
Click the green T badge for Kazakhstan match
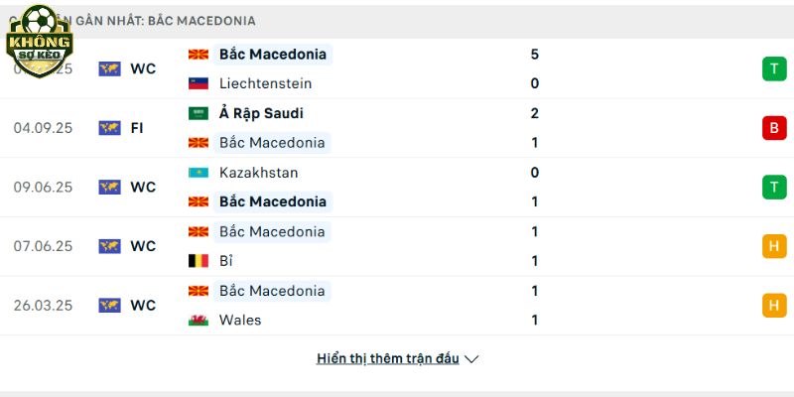(x=774, y=187)
